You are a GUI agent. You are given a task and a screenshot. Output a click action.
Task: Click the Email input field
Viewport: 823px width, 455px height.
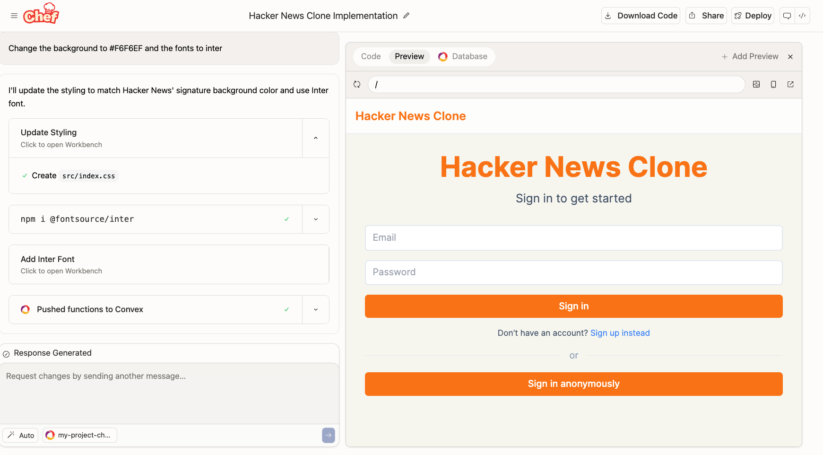(x=573, y=237)
